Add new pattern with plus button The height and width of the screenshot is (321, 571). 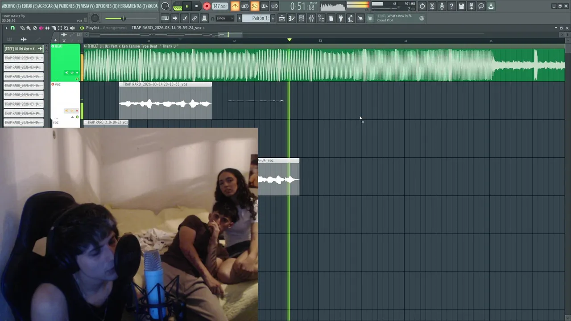pos(273,18)
